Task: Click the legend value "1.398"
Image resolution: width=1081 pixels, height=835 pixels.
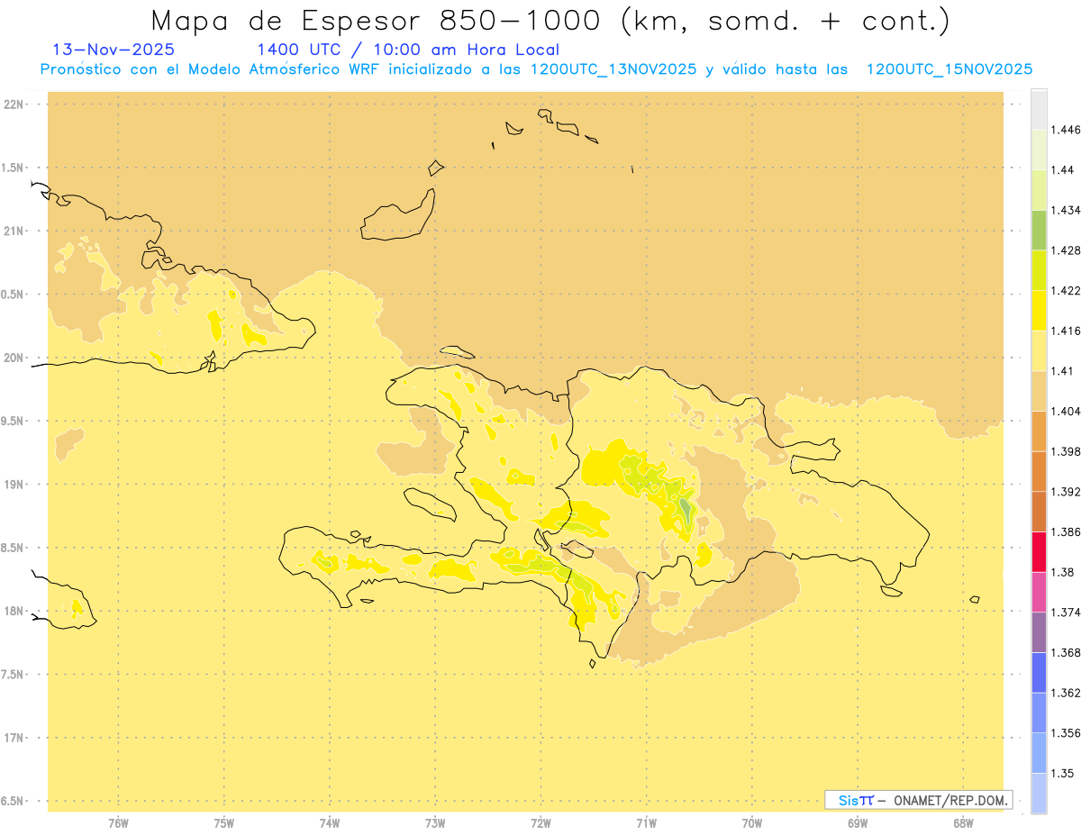Action: [1066, 451]
